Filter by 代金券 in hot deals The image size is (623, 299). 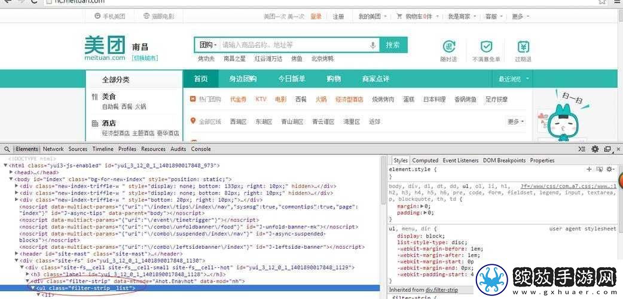point(239,99)
